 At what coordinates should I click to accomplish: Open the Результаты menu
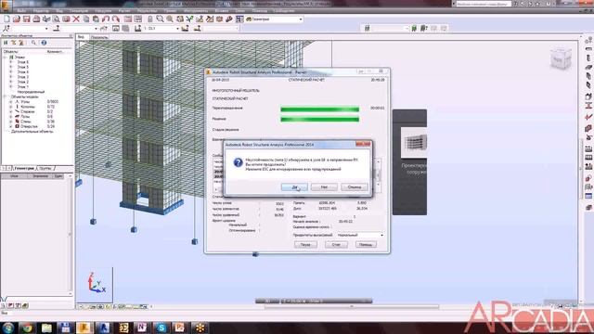[147, 11]
